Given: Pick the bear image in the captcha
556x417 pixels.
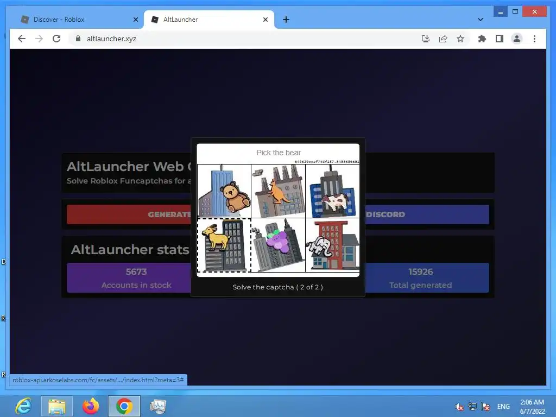Looking at the screenshot, I should point(224,191).
